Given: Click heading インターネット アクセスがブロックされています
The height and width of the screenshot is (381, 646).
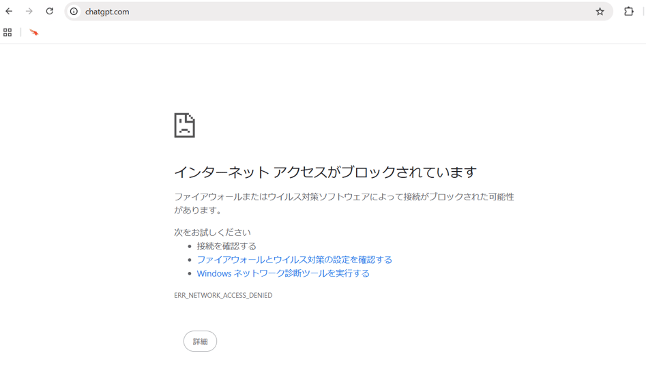Looking at the screenshot, I should click(x=325, y=172).
